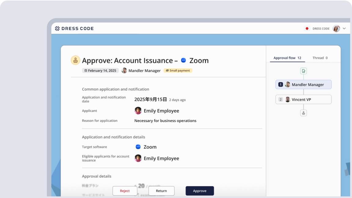This screenshot has width=352, height=198.
Task: Open Mandler Manager's step in the approval flow
Action: 303,84
